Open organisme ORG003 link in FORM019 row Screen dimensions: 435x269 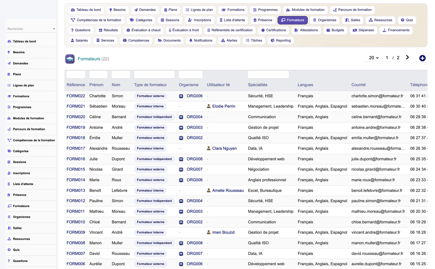(x=194, y=128)
